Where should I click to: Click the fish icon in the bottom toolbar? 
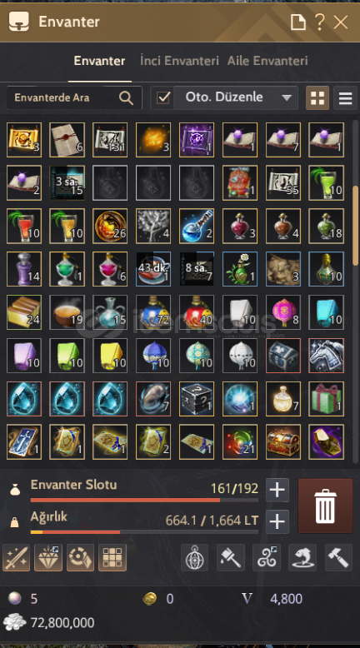point(302,557)
